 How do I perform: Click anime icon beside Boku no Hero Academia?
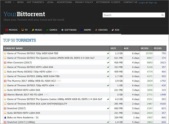tap(5, 118)
